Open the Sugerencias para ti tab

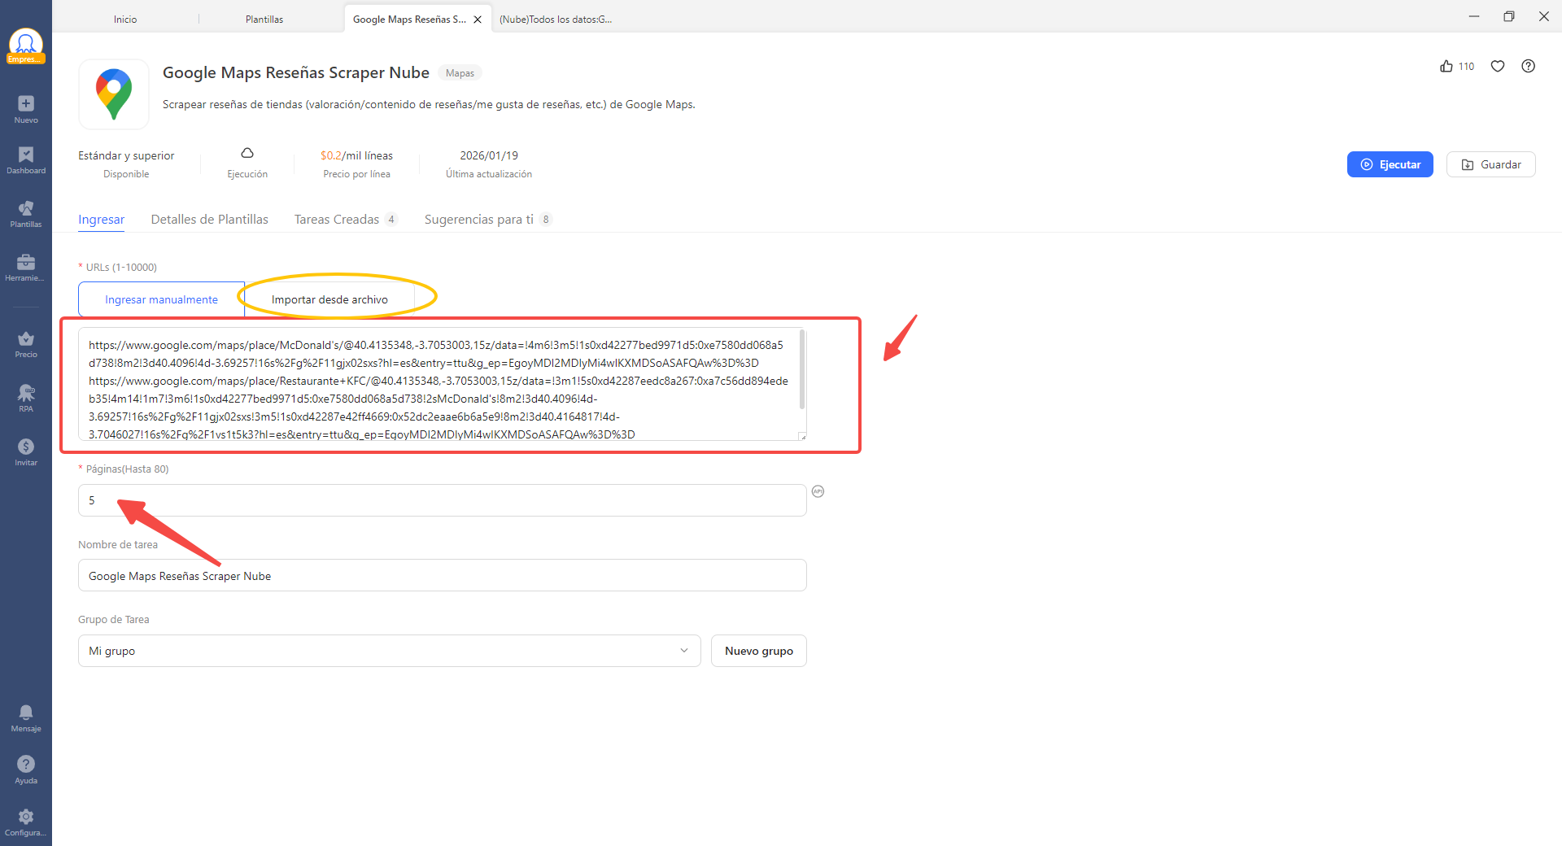pyautogui.click(x=478, y=219)
